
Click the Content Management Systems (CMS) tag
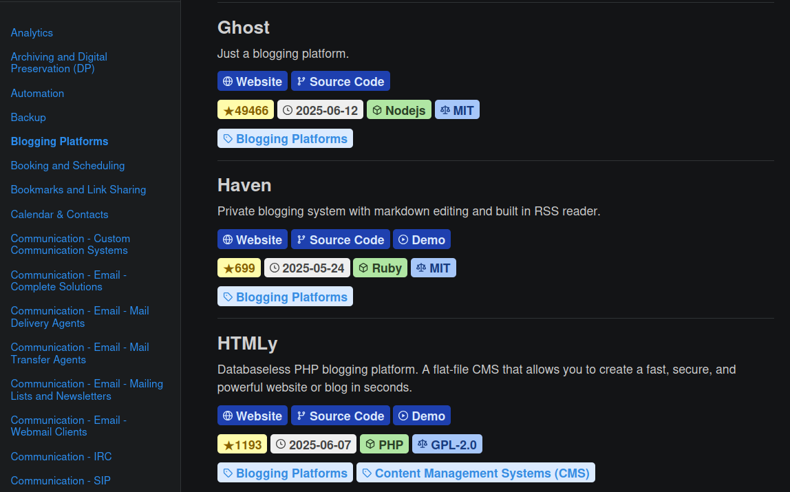click(x=476, y=473)
